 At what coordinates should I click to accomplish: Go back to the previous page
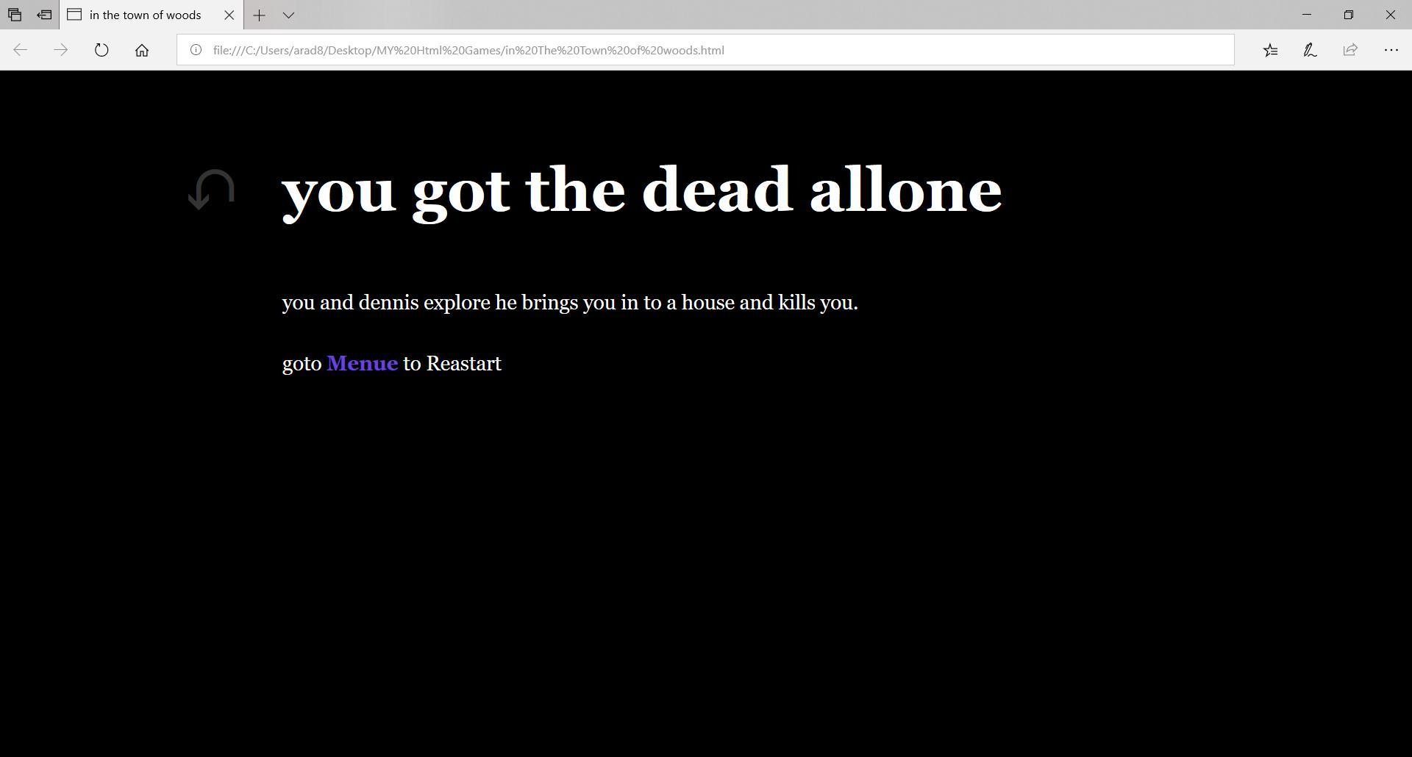click(21, 50)
